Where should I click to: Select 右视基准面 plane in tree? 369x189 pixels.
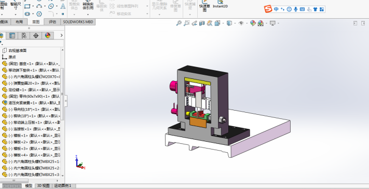click(x=18, y=50)
